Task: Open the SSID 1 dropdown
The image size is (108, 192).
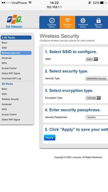Action: click(x=92, y=59)
